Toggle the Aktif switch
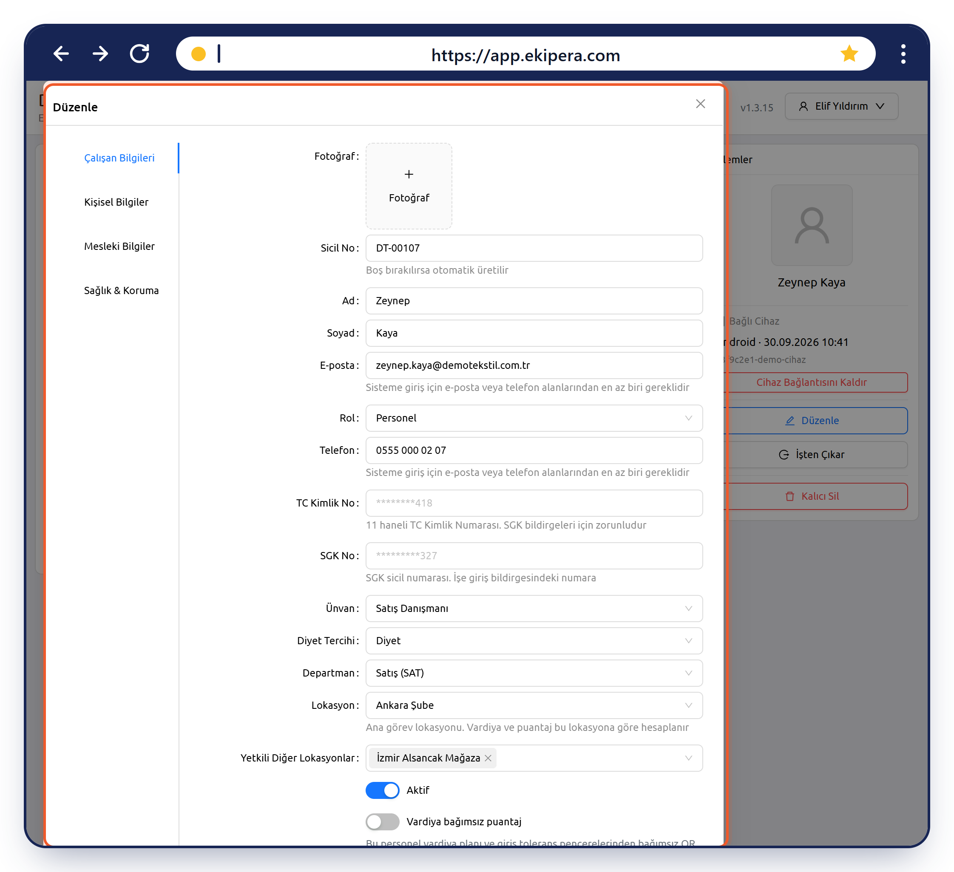 382,790
